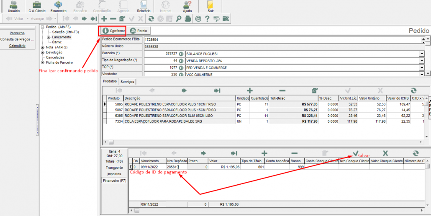Screen dimensions: 431x216
Task: Click the printer icon in main toolbar
Action: pos(188,18)
